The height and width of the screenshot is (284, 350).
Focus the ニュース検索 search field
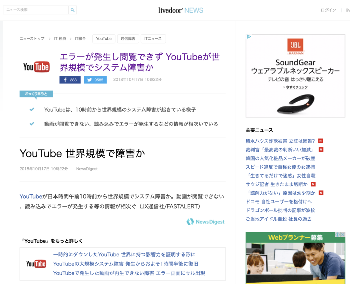(36, 10)
